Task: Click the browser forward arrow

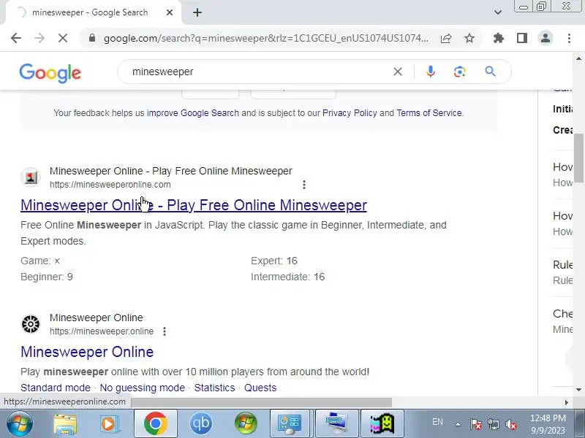Action: coord(39,38)
